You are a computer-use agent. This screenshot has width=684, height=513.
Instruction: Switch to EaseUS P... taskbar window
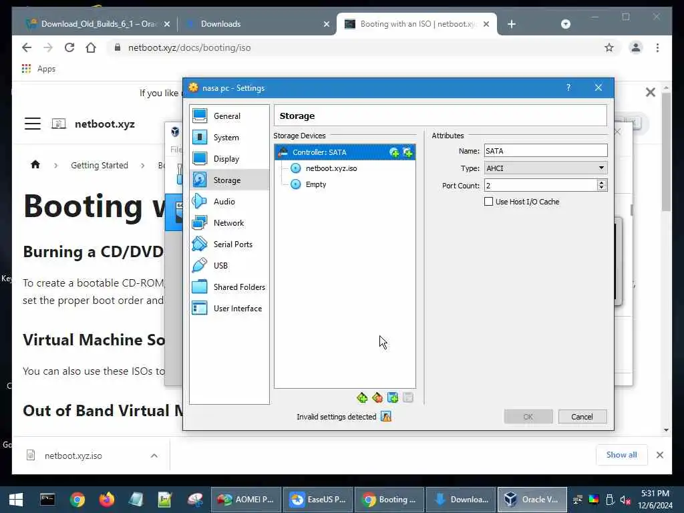pyautogui.click(x=319, y=500)
